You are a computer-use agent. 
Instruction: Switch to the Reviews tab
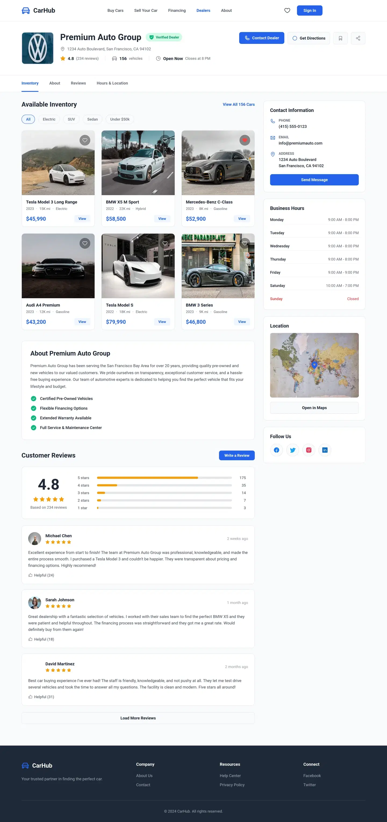[x=78, y=83]
